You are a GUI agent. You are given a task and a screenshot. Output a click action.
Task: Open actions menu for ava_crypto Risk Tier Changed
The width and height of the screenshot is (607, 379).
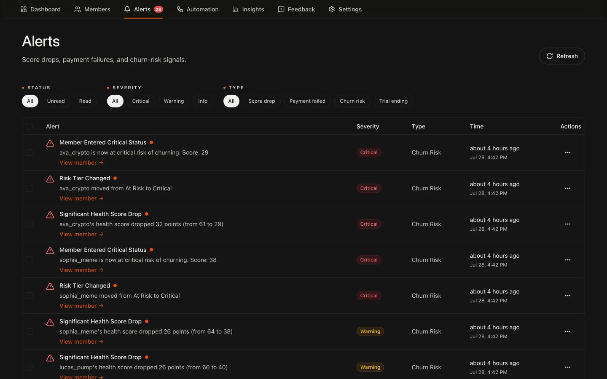click(x=568, y=188)
